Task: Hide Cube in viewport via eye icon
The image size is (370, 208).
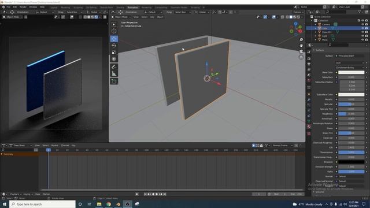Action: 362,28
